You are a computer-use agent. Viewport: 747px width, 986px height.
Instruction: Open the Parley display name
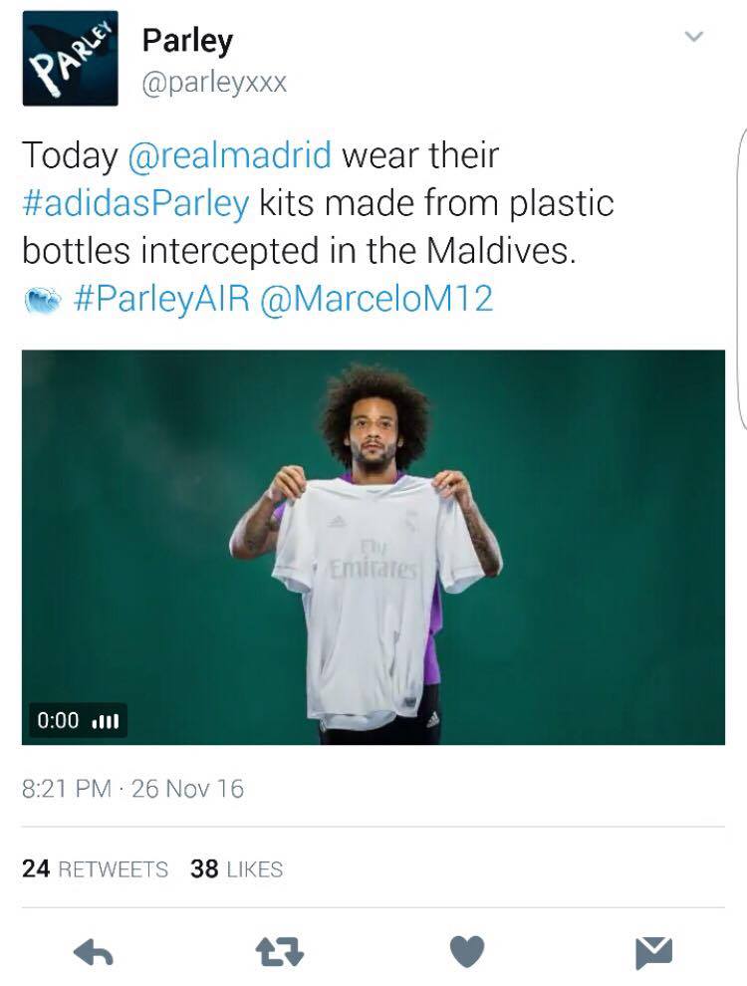click(x=187, y=40)
